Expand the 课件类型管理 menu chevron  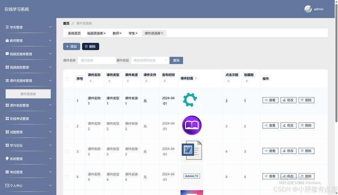50,105
